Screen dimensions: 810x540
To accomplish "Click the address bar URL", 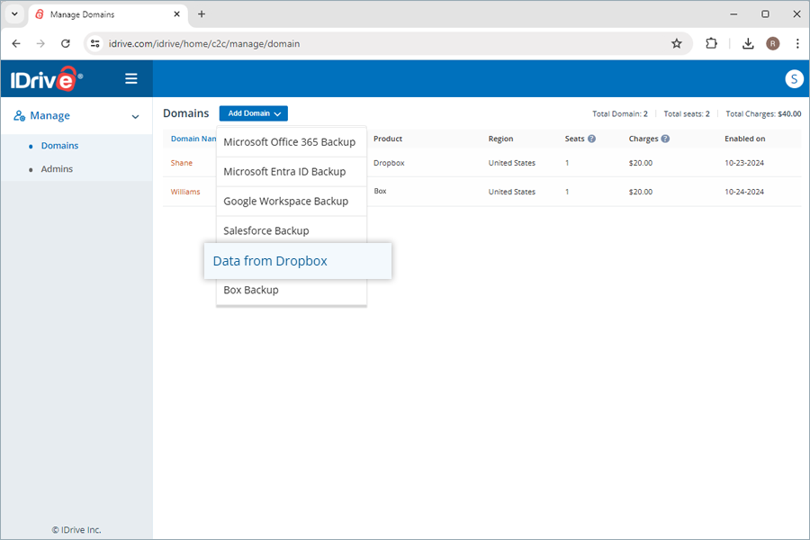I will click(204, 44).
